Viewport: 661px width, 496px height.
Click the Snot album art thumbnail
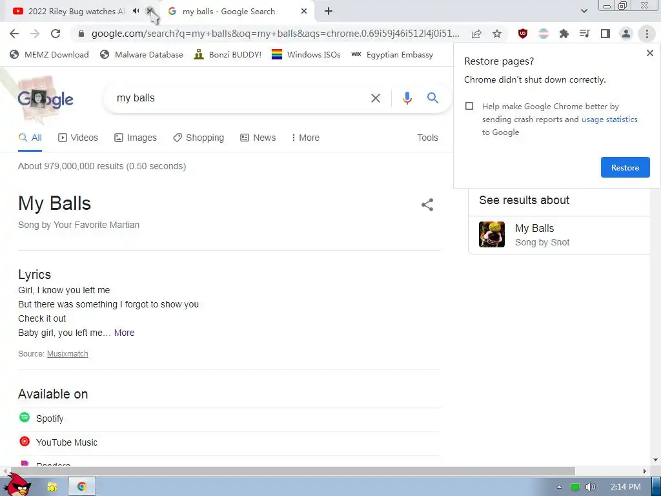(491, 234)
